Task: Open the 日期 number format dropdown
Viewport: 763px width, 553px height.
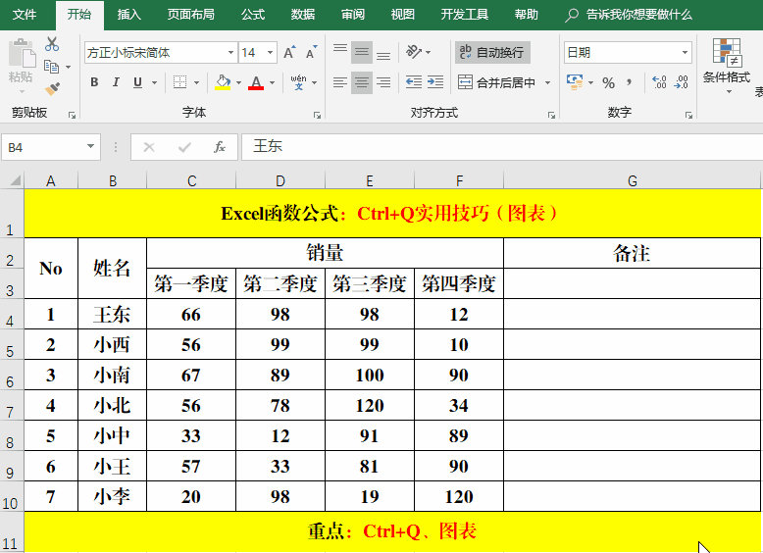Action: click(685, 53)
